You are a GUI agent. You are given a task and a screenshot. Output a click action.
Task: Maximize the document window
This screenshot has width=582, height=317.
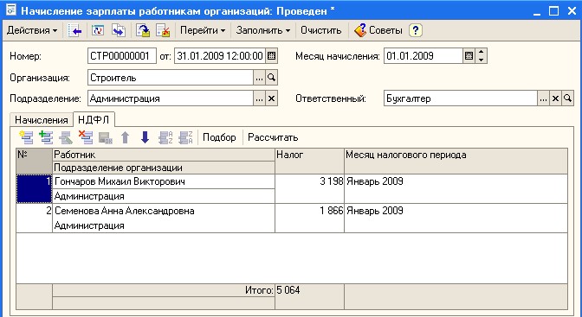click(x=553, y=11)
